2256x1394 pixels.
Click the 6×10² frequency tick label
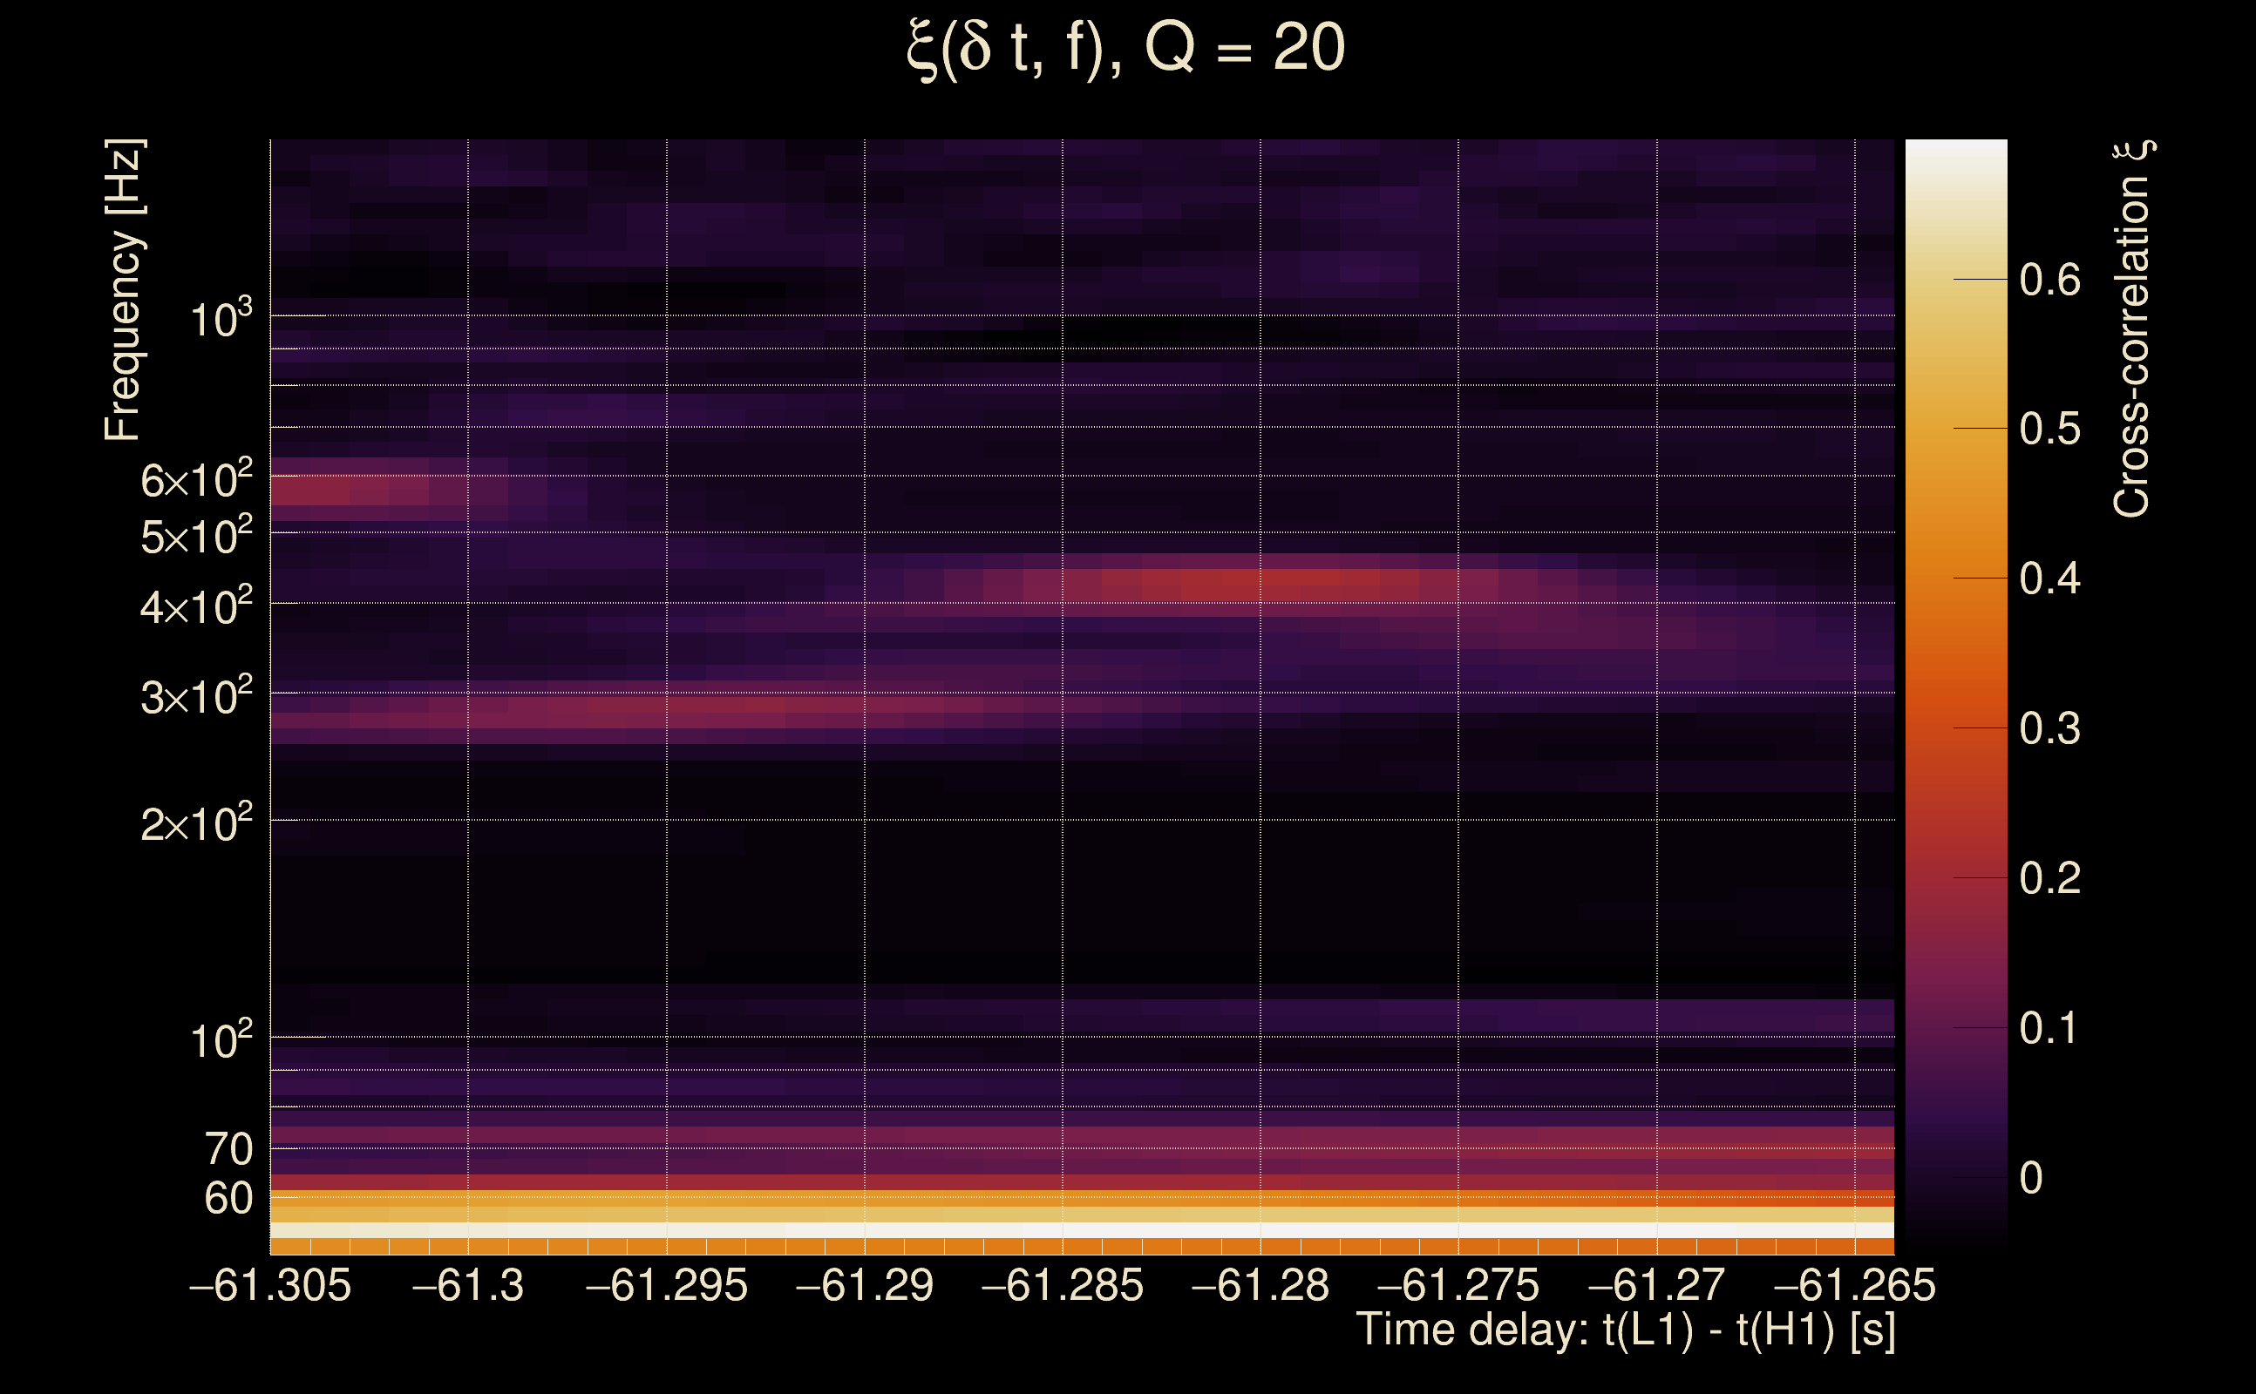(195, 480)
